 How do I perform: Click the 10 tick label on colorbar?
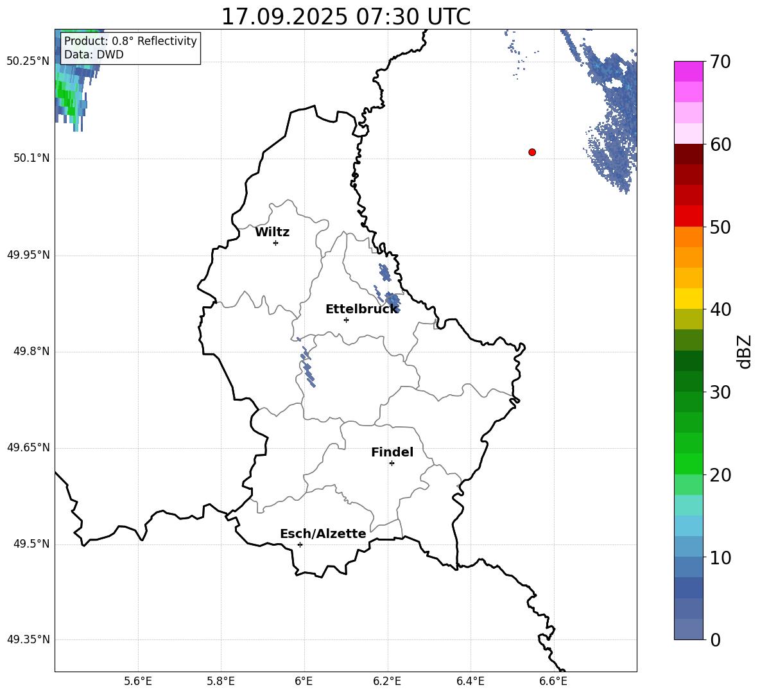point(720,557)
